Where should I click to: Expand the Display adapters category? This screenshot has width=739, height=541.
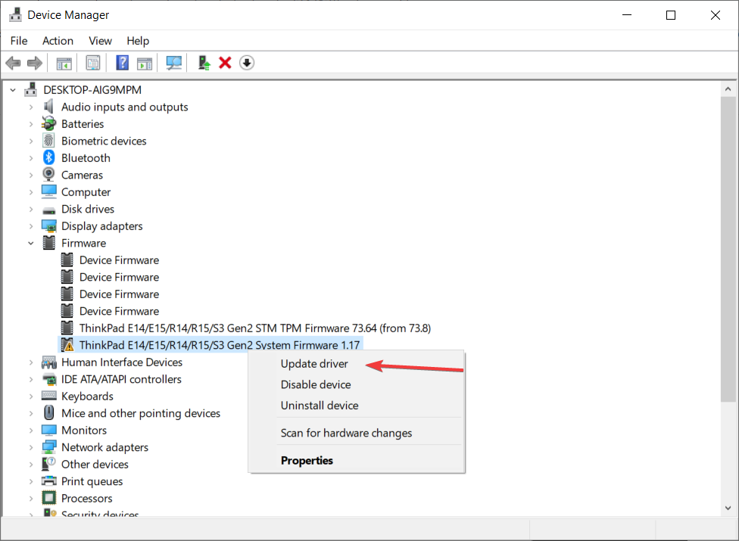coord(31,226)
